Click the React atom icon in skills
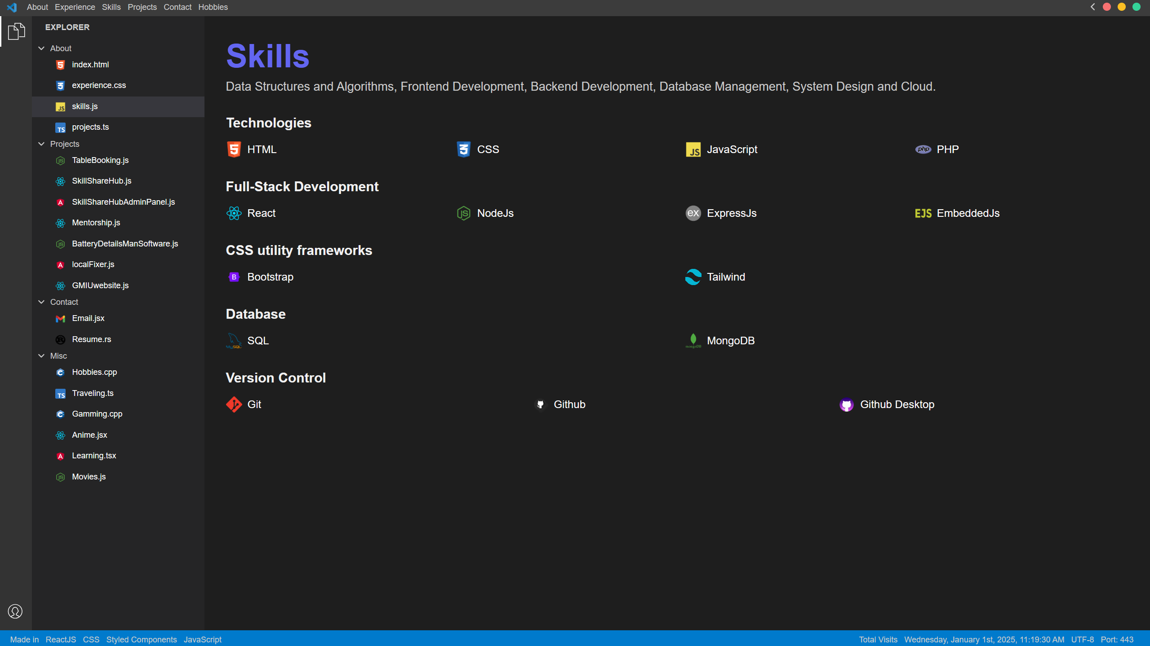This screenshot has width=1150, height=646. point(234,213)
